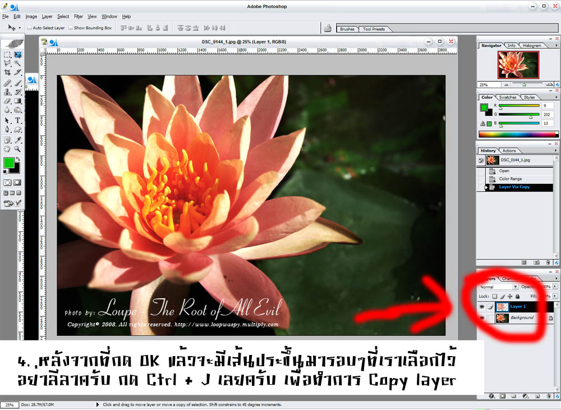Open the Layers panel Opacity slider arrow
The image size is (561, 410).
coord(555,286)
